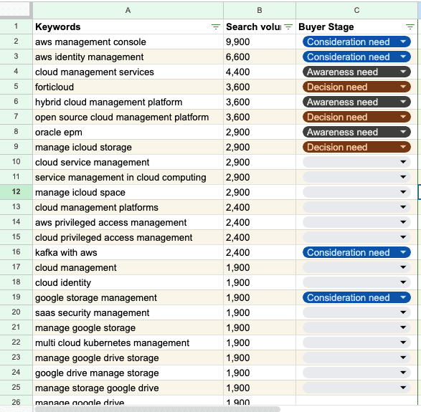
Task: Open Buyer Stage dropdown for hybrid cloud management platform
Action: point(356,102)
